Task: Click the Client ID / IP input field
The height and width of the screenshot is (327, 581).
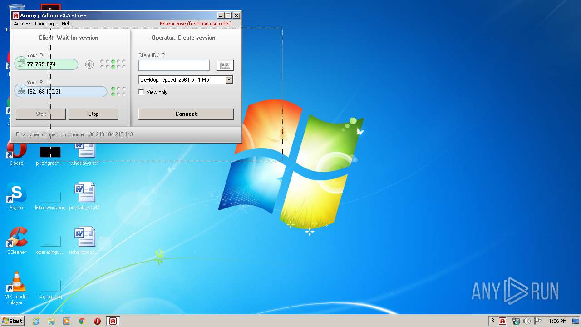Action: point(174,65)
